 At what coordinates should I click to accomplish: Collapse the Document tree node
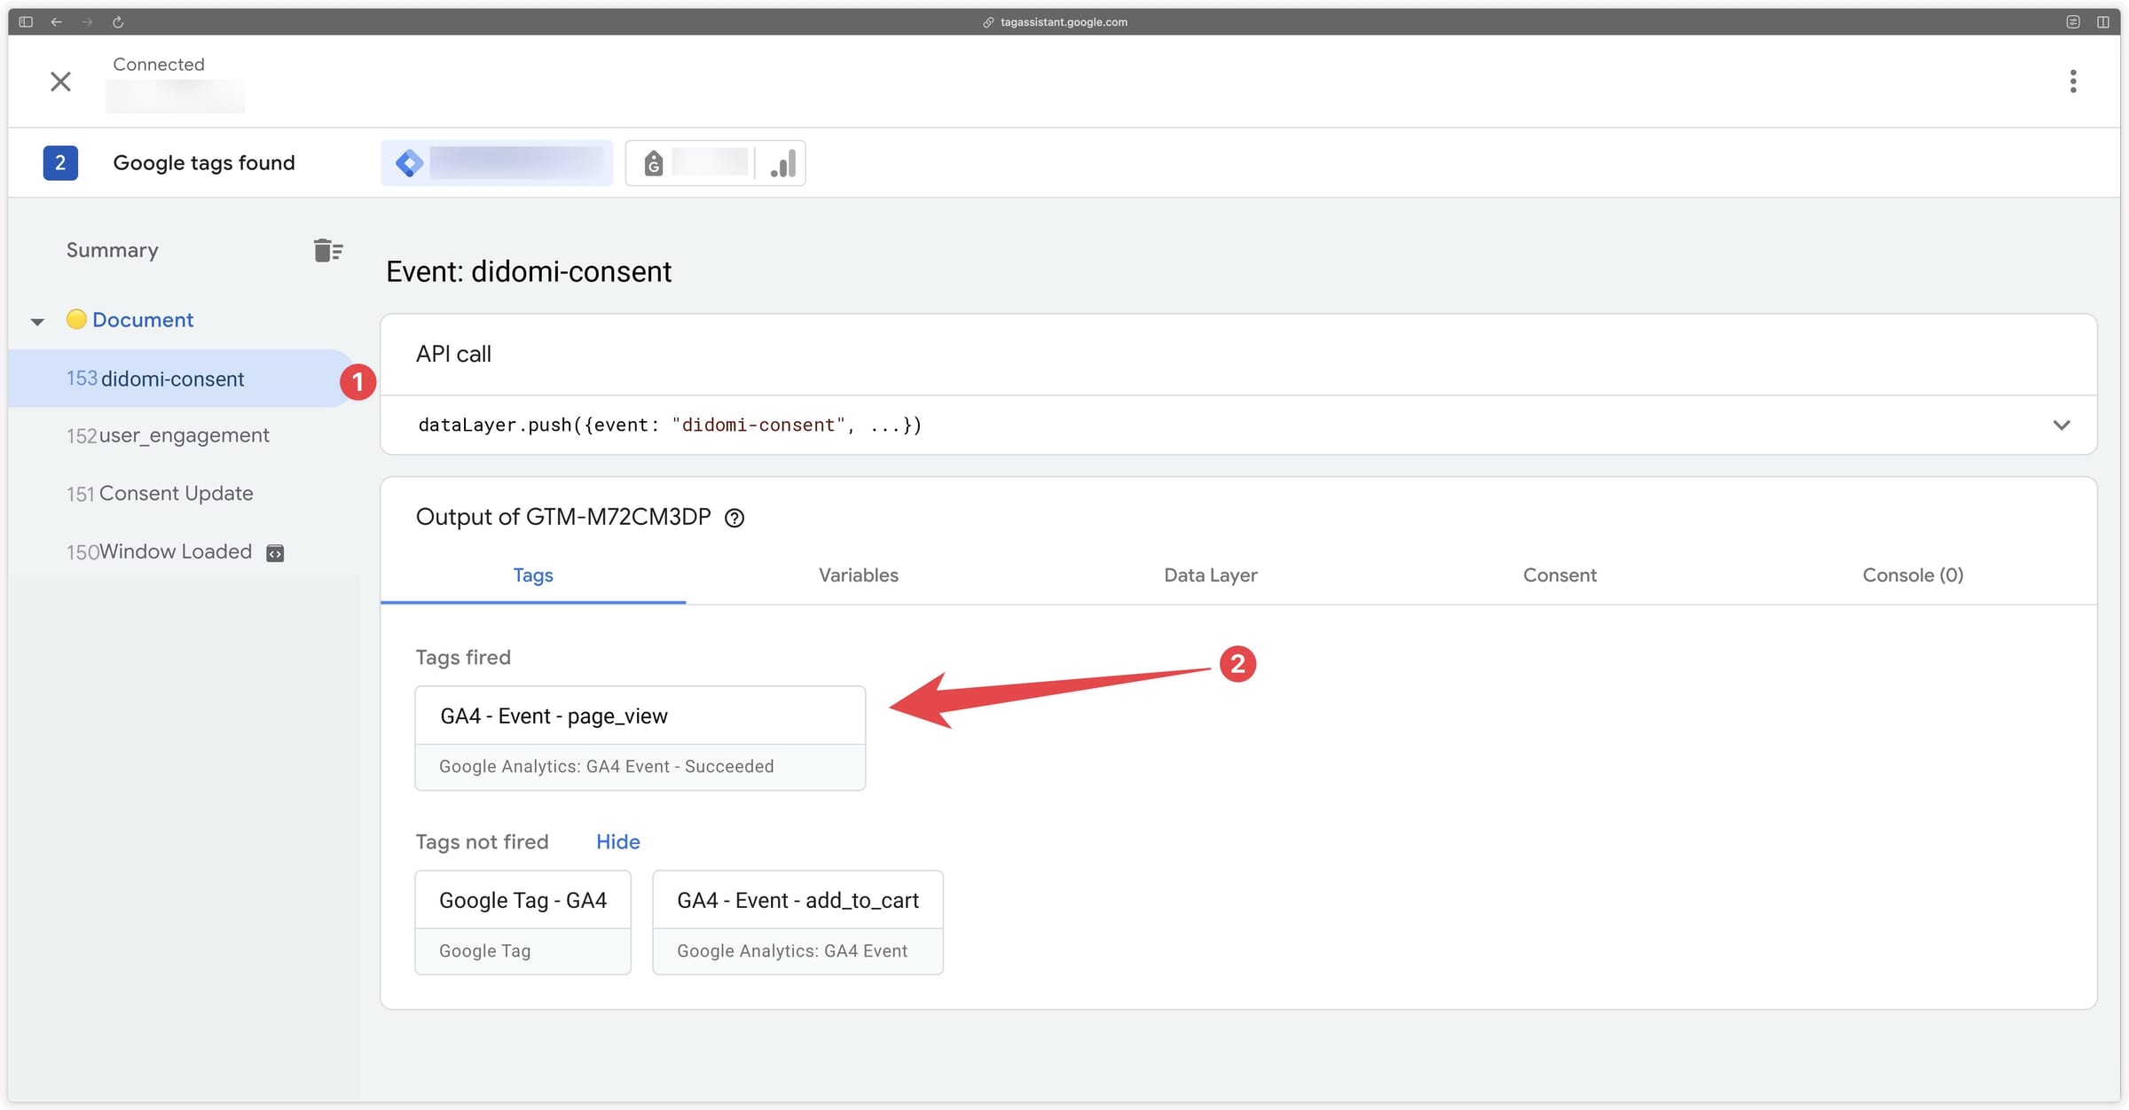[37, 322]
